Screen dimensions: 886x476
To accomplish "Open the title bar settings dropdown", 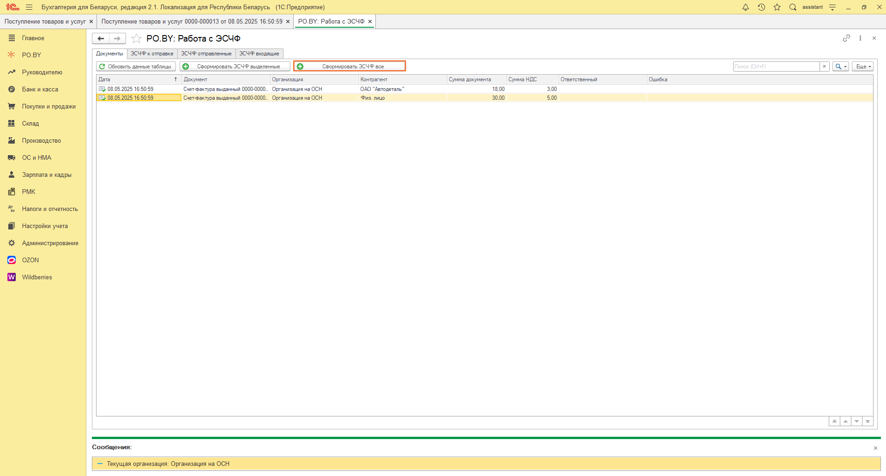I will click(x=832, y=7).
